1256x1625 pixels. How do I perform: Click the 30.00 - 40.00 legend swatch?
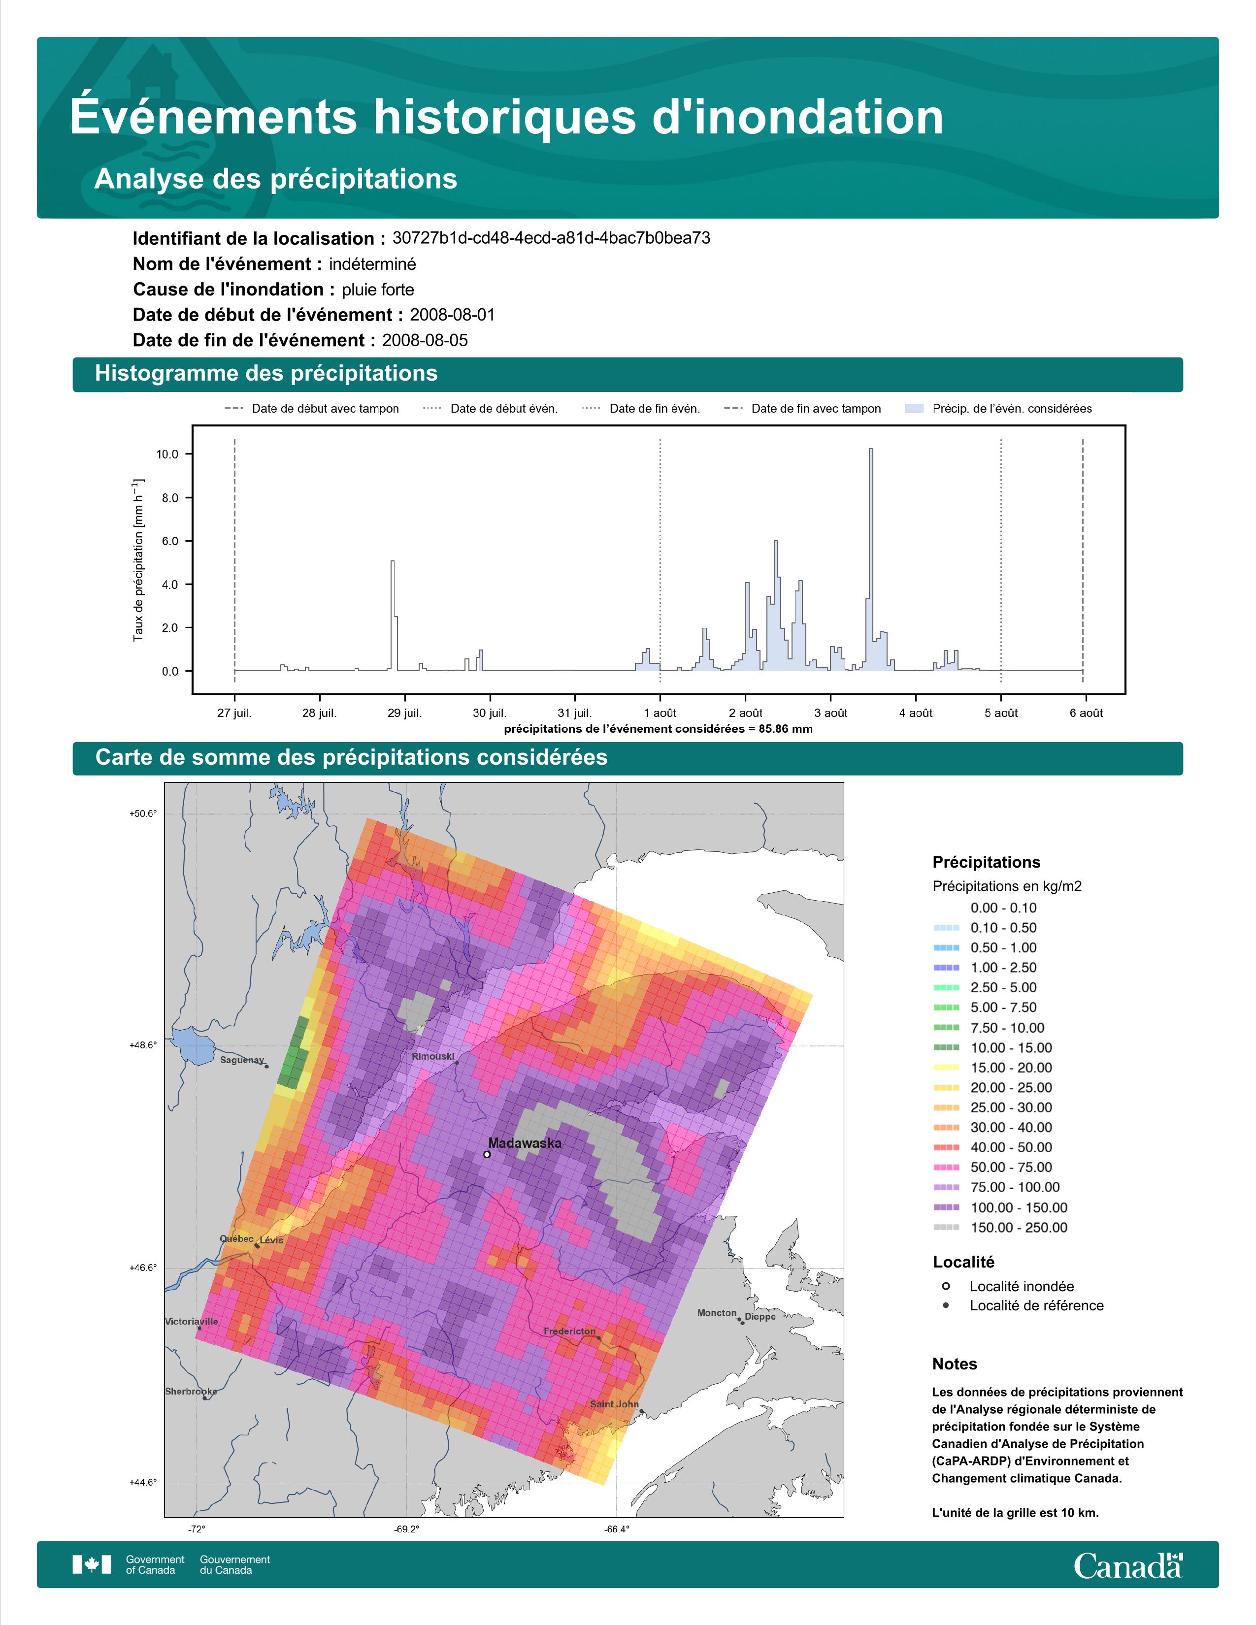point(946,1128)
